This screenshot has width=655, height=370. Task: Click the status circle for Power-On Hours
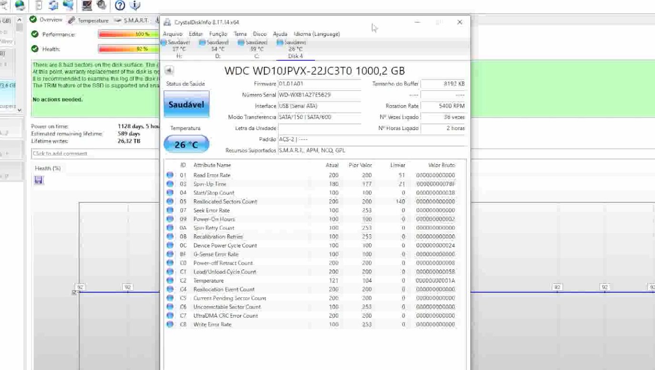click(x=170, y=219)
